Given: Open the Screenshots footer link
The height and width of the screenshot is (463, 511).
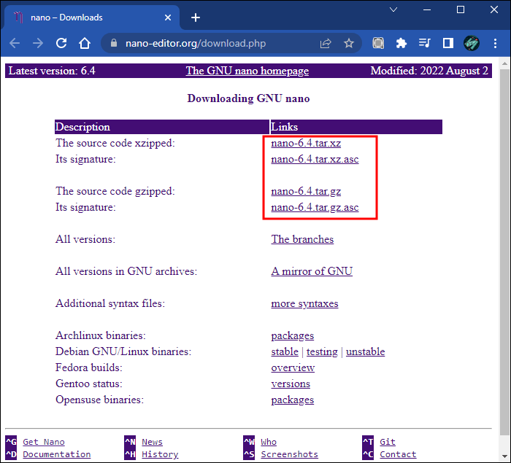Looking at the screenshot, I should pyautogui.click(x=289, y=454).
